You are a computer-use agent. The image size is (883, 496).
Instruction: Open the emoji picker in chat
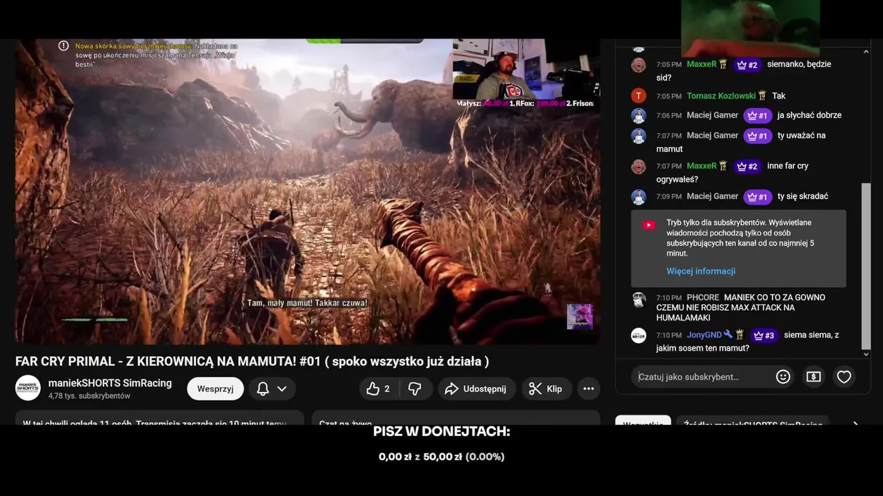pos(783,377)
